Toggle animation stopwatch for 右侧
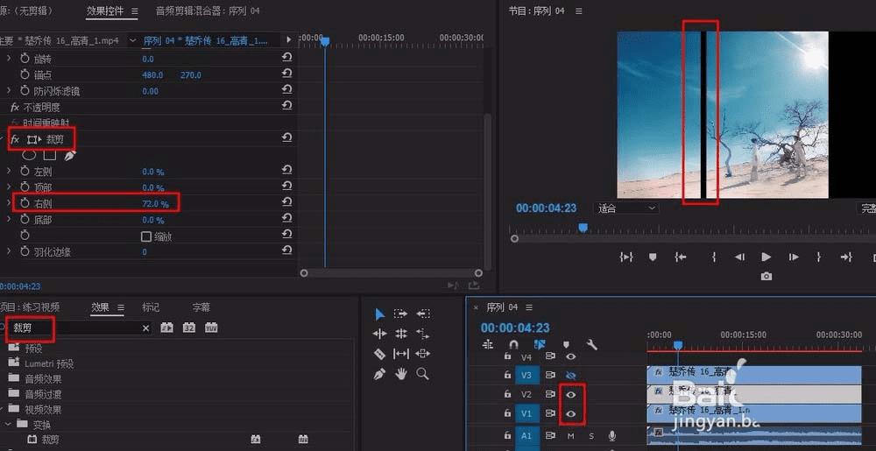The width and height of the screenshot is (876, 451). [x=25, y=203]
